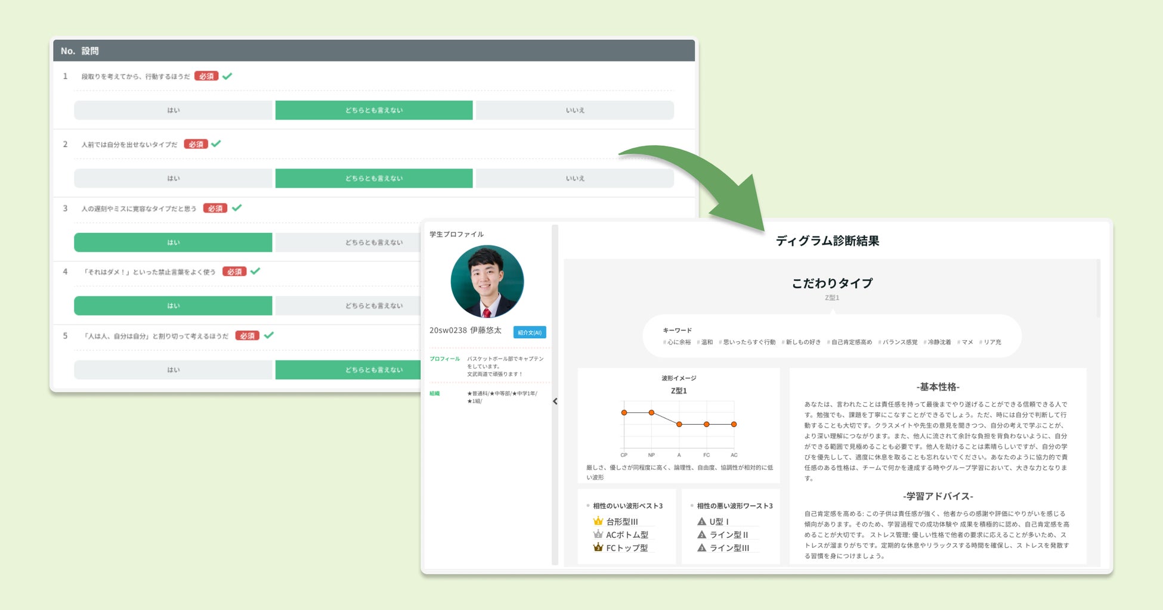
Task: Click the #温和 keyword tag
Action: [x=705, y=342]
